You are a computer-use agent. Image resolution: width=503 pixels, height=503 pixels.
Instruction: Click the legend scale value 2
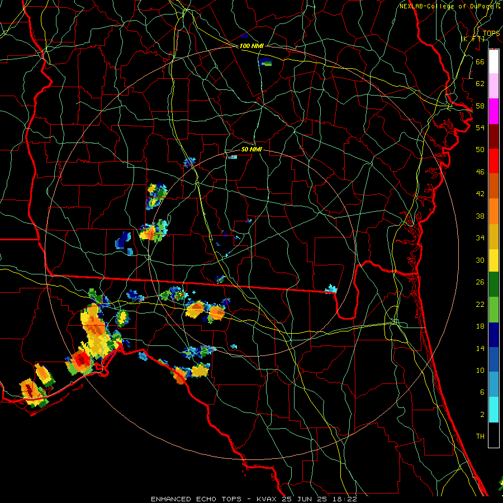(x=482, y=415)
